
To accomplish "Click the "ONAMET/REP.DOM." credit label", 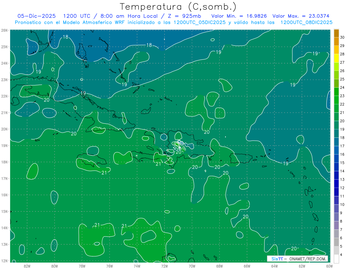I will pos(307,259).
